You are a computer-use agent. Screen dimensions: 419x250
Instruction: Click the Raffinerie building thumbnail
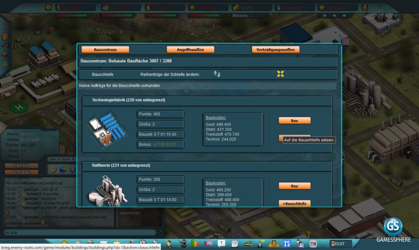pyautogui.click(x=107, y=191)
